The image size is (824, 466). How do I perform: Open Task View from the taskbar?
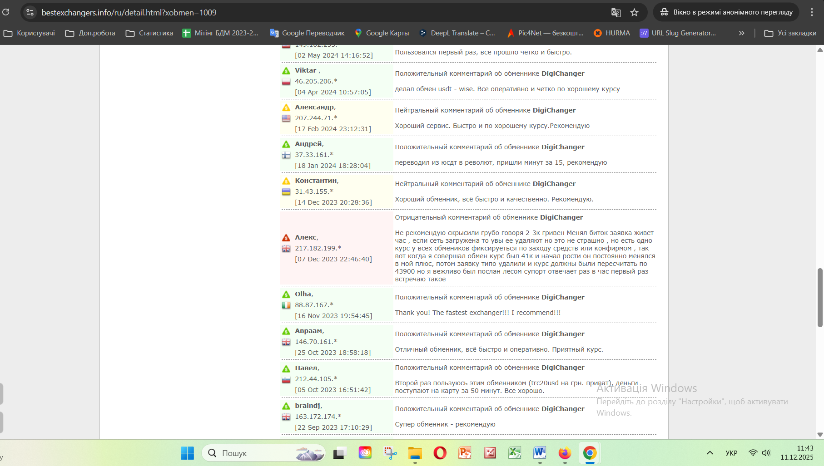pyautogui.click(x=340, y=453)
